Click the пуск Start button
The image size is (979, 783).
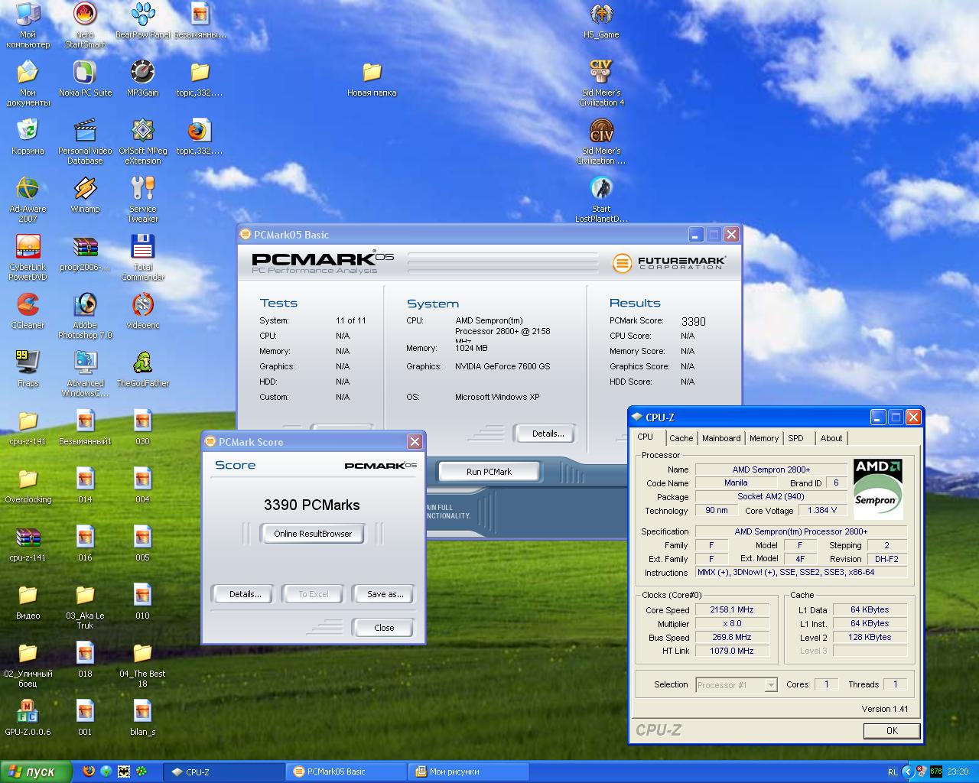pos(37,772)
